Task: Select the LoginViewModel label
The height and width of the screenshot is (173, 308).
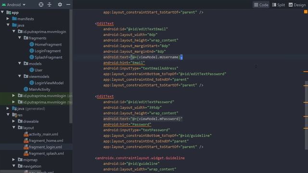Action: coord(49,83)
